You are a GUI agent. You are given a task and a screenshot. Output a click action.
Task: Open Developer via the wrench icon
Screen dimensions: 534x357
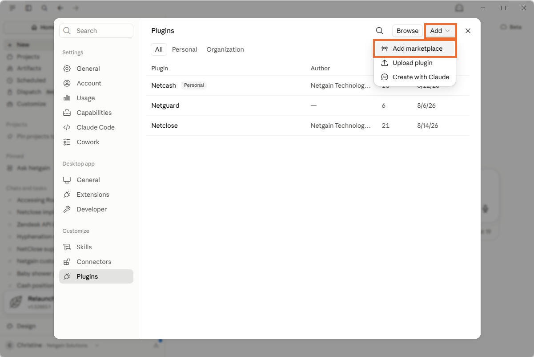(x=67, y=209)
